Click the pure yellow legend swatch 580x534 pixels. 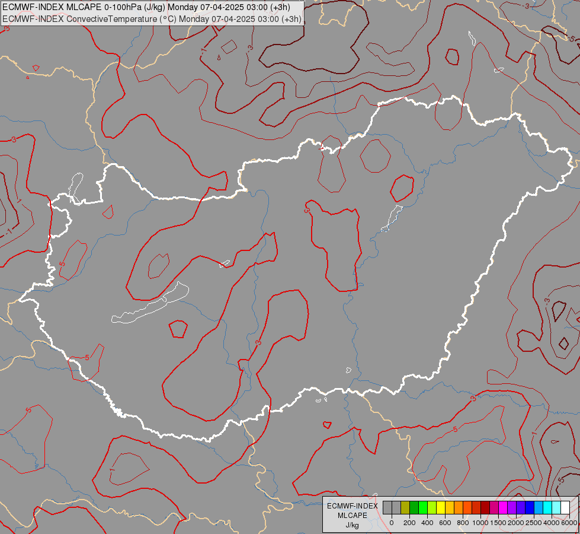441,507
